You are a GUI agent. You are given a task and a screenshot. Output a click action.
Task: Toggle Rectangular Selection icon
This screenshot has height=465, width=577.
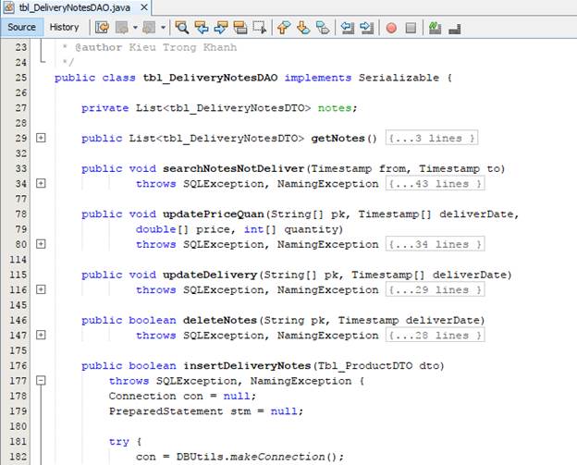tap(260, 27)
